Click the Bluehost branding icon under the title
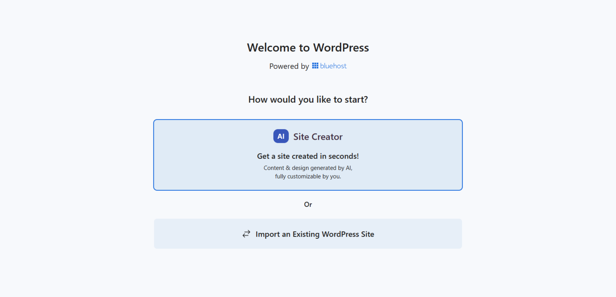This screenshot has height=297, width=616. click(315, 66)
